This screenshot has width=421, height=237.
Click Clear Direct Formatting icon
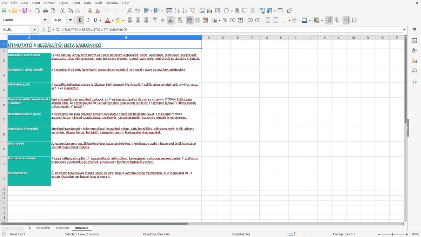pyautogui.click(x=98, y=11)
